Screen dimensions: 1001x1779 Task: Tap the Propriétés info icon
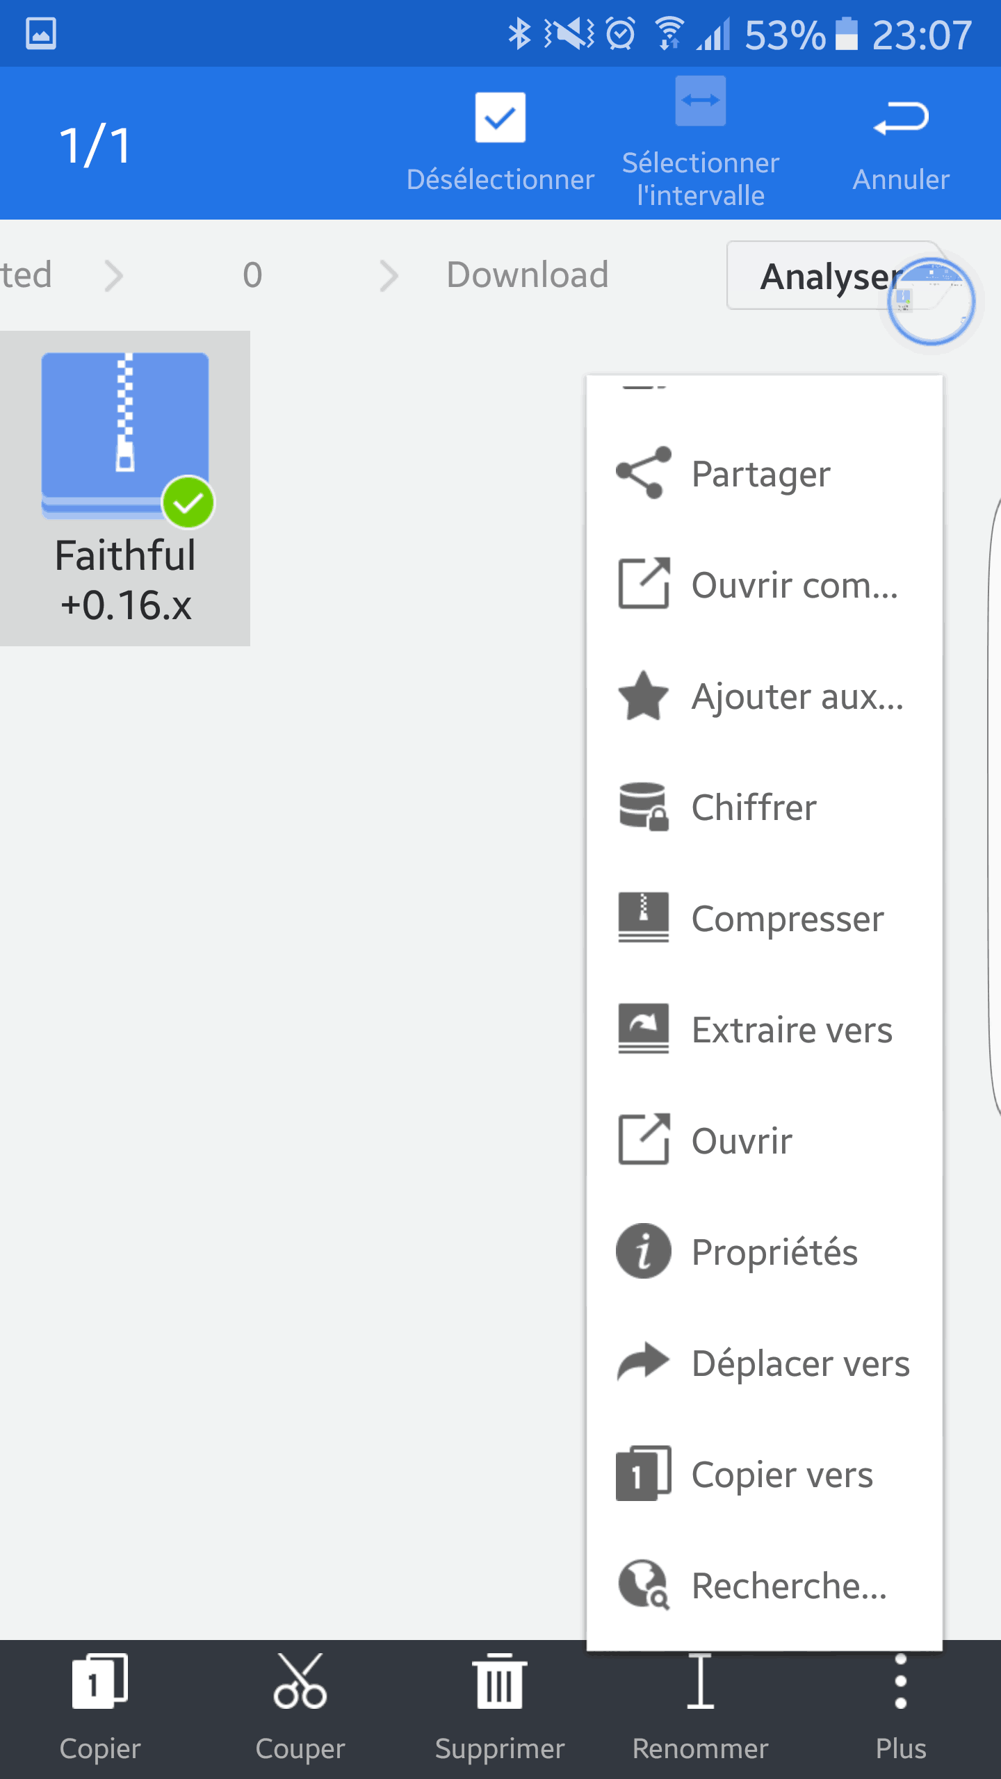(x=644, y=1252)
